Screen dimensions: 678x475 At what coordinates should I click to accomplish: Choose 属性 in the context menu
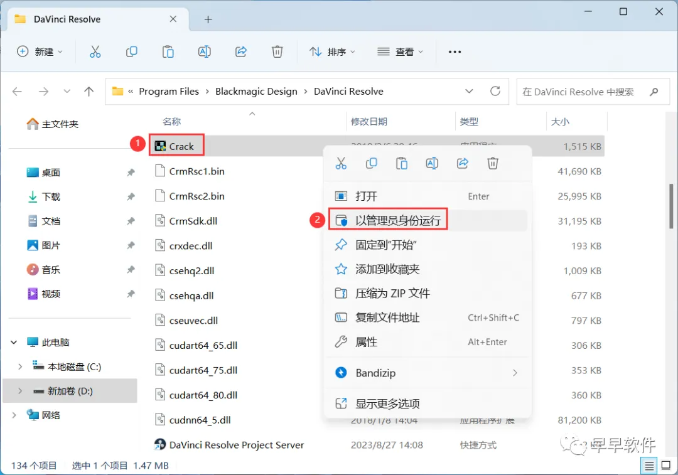coord(428,342)
